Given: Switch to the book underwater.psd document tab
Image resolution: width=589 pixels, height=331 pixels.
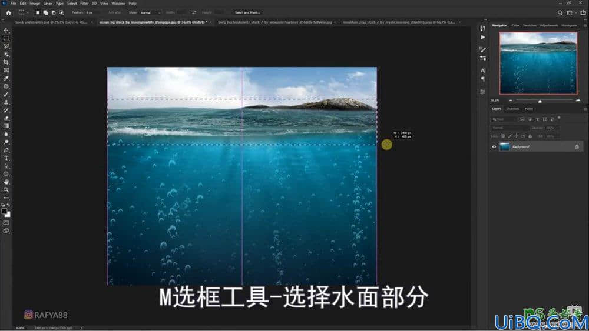Looking at the screenshot, I should pos(51,22).
